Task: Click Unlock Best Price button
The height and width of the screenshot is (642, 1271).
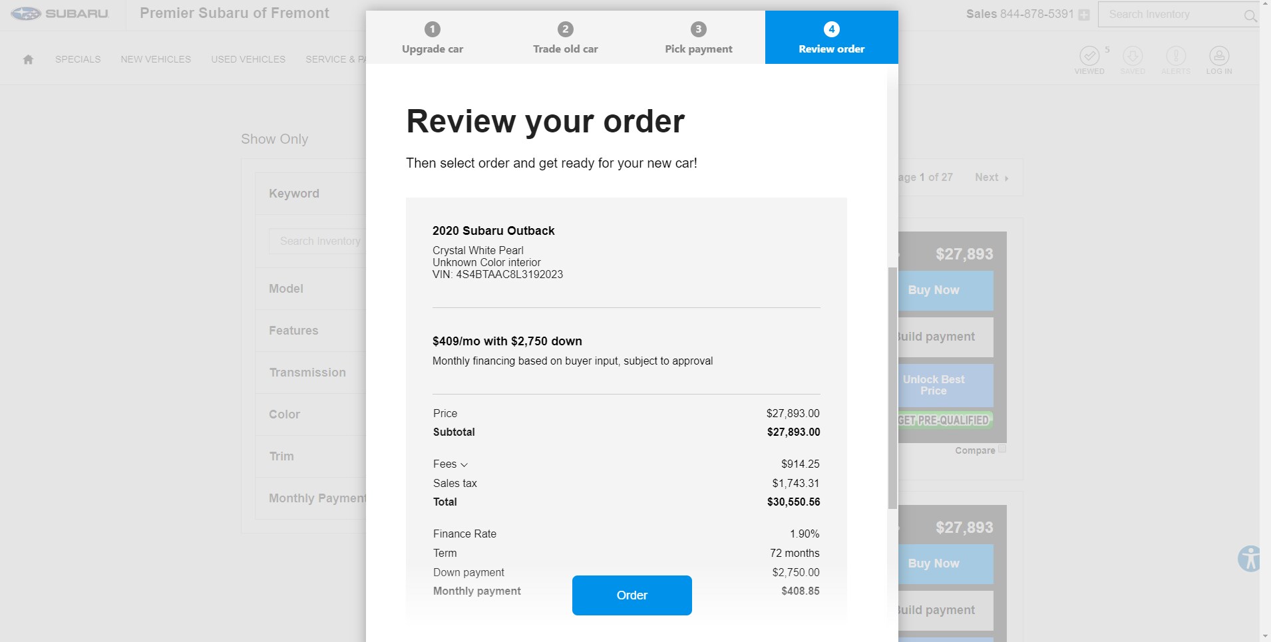Action: pyautogui.click(x=946, y=385)
